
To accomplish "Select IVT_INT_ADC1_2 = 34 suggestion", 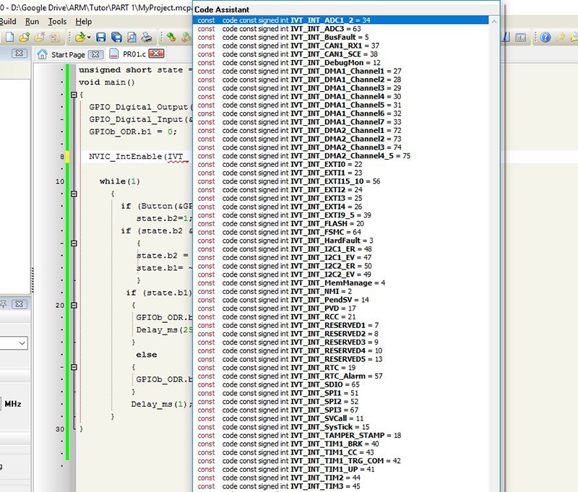I will [x=341, y=20].
